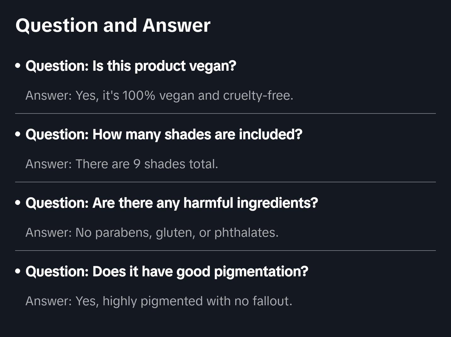Click the divider below the parabens answer
Image resolution: width=451 pixels, height=337 pixels.
coord(226,251)
